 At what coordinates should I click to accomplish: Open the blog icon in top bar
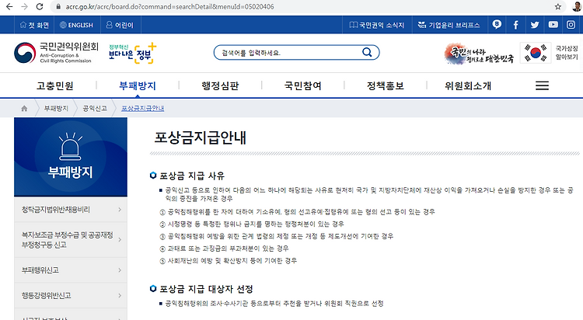point(497,25)
